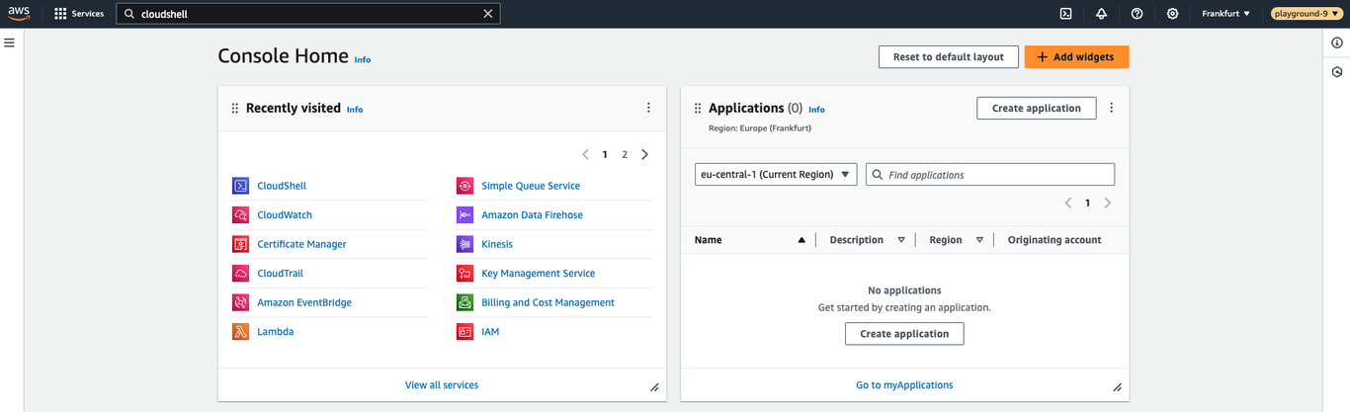Expand the Frankfurt region selector
Screen dimensions: 1350x412
[1225, 14]
